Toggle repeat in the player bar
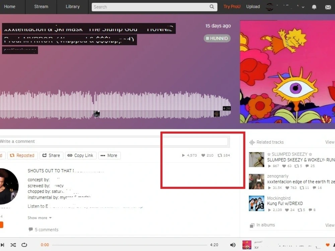The height and width of the screenshot is (251, 335). pyautogui.click(x=24, y=245)
